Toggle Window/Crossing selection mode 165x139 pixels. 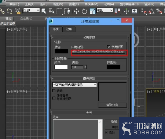pos(67,11)
